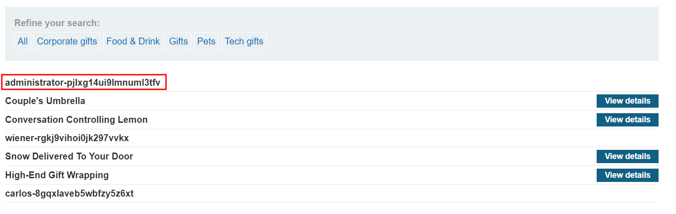Choose the Food & Drink filter

133,41
